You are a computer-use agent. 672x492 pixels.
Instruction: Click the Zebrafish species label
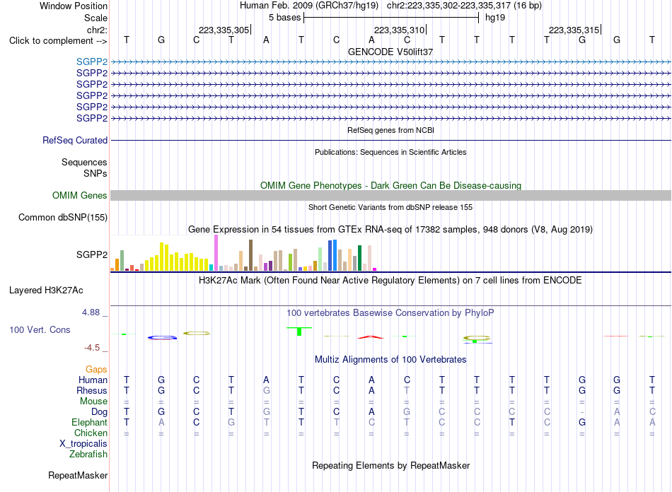pos(88,454)
